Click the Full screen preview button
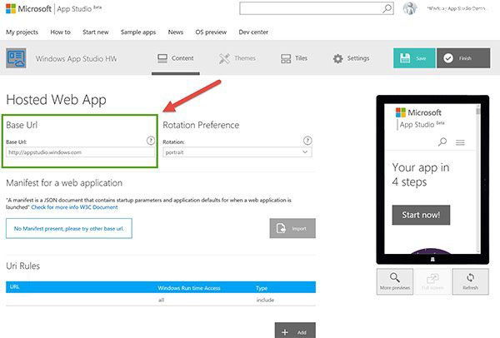Viewport: 500px width, 338px height. [432, 281]
